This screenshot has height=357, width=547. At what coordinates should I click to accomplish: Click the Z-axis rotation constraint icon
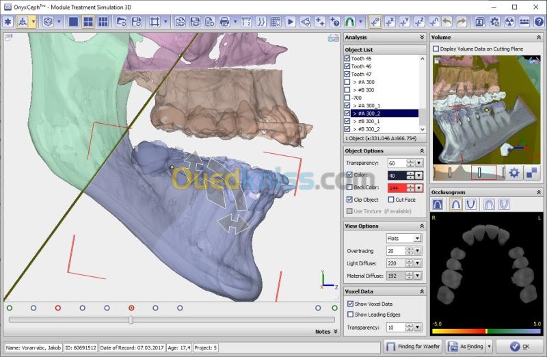point(419,22)
